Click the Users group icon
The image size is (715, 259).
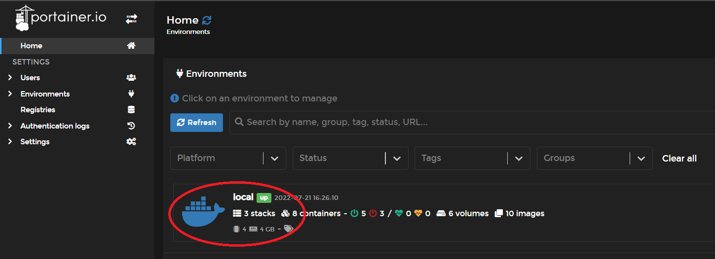click(x=131, y=78)
